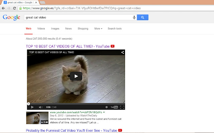Click 'Sep 8, 2012 - Uploaded by WatchTheDaily' text
The height and width of the screenshot is (133, 214).
tap(74, 116)
